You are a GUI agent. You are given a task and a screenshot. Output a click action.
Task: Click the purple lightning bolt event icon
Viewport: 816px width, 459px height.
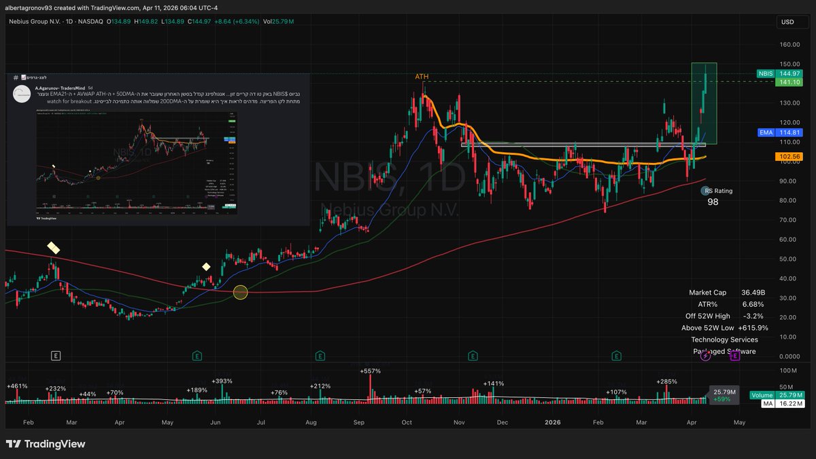point(705,356)
